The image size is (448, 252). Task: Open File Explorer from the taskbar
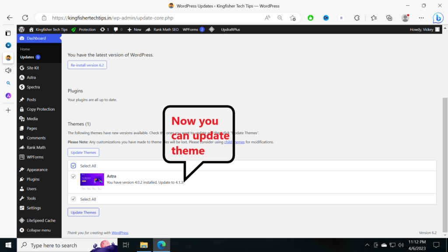[x=143, y=245]
